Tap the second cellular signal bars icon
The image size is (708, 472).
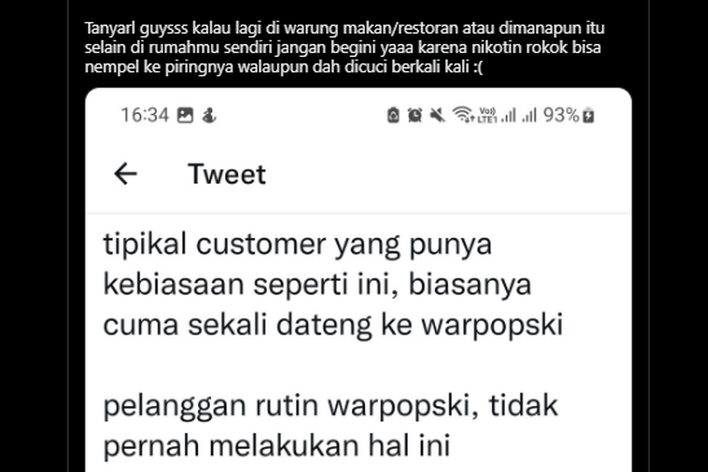point(530,116)
